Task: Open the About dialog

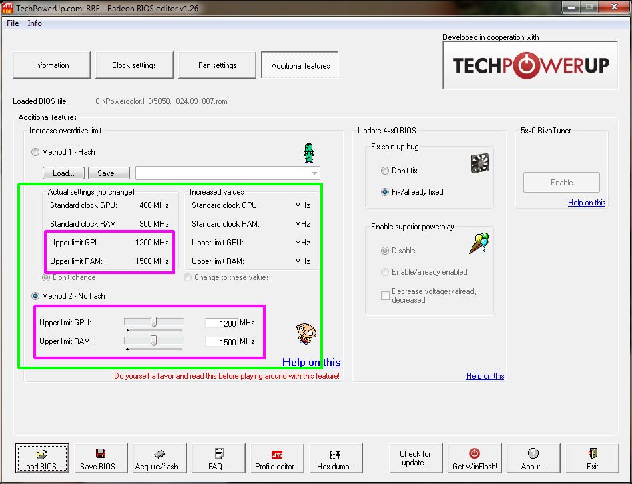Action: [x=533, y=458]
